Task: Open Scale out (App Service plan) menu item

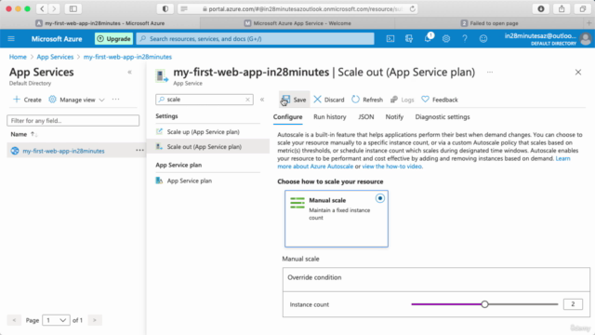Action: (x=207, y=147)
